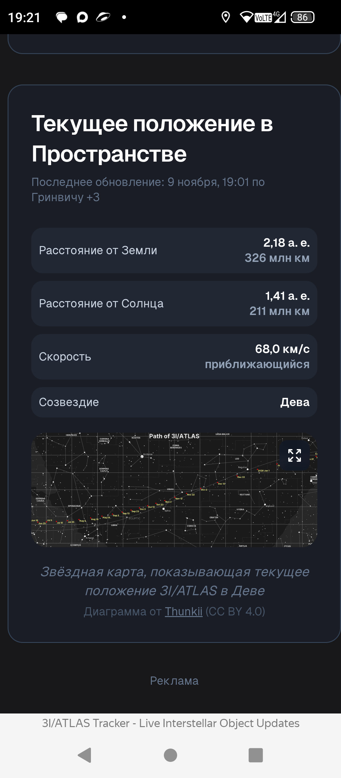Open recent apps with square button

(256, 755)
